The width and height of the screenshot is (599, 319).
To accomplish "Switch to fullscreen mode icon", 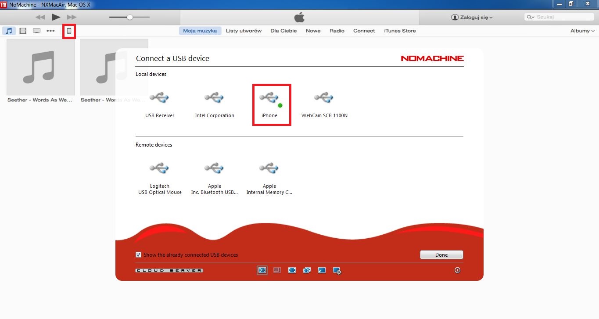I will pyautogui.click(x=292, y=270).
